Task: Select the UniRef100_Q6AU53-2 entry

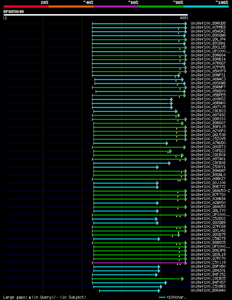Action: click(x=210, y=191)
